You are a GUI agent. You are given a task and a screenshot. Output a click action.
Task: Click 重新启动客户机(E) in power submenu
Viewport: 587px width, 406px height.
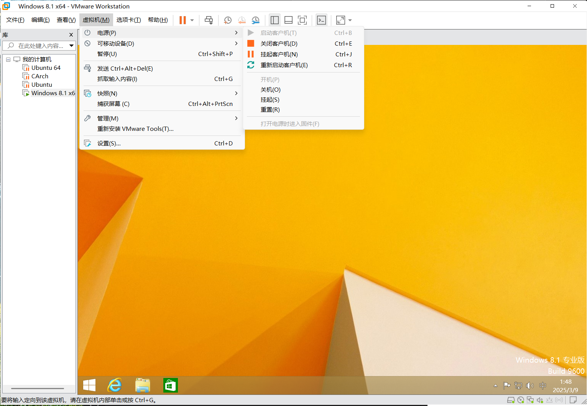[x=303, y=65]
